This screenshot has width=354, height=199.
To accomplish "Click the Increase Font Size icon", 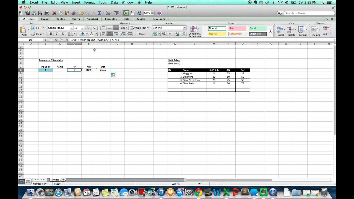I will click(x=88, y=28).
